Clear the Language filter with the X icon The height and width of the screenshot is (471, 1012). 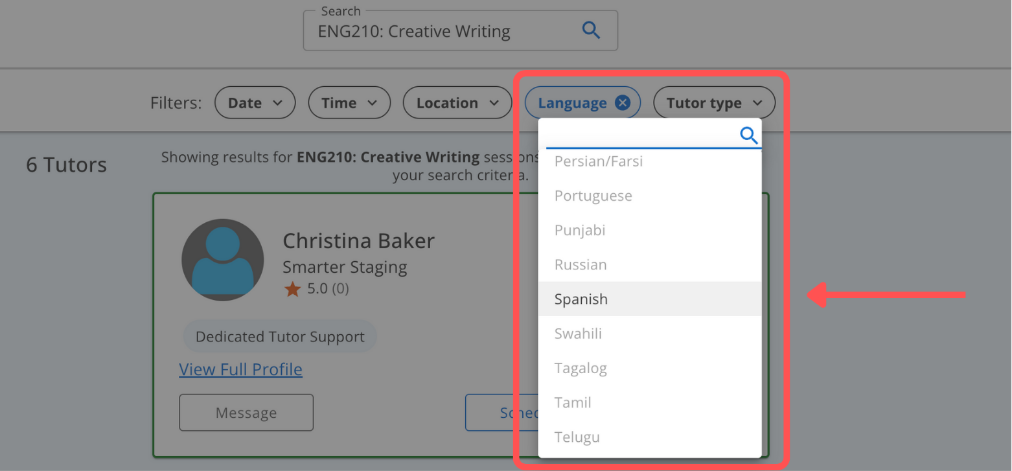click(623, 103)
